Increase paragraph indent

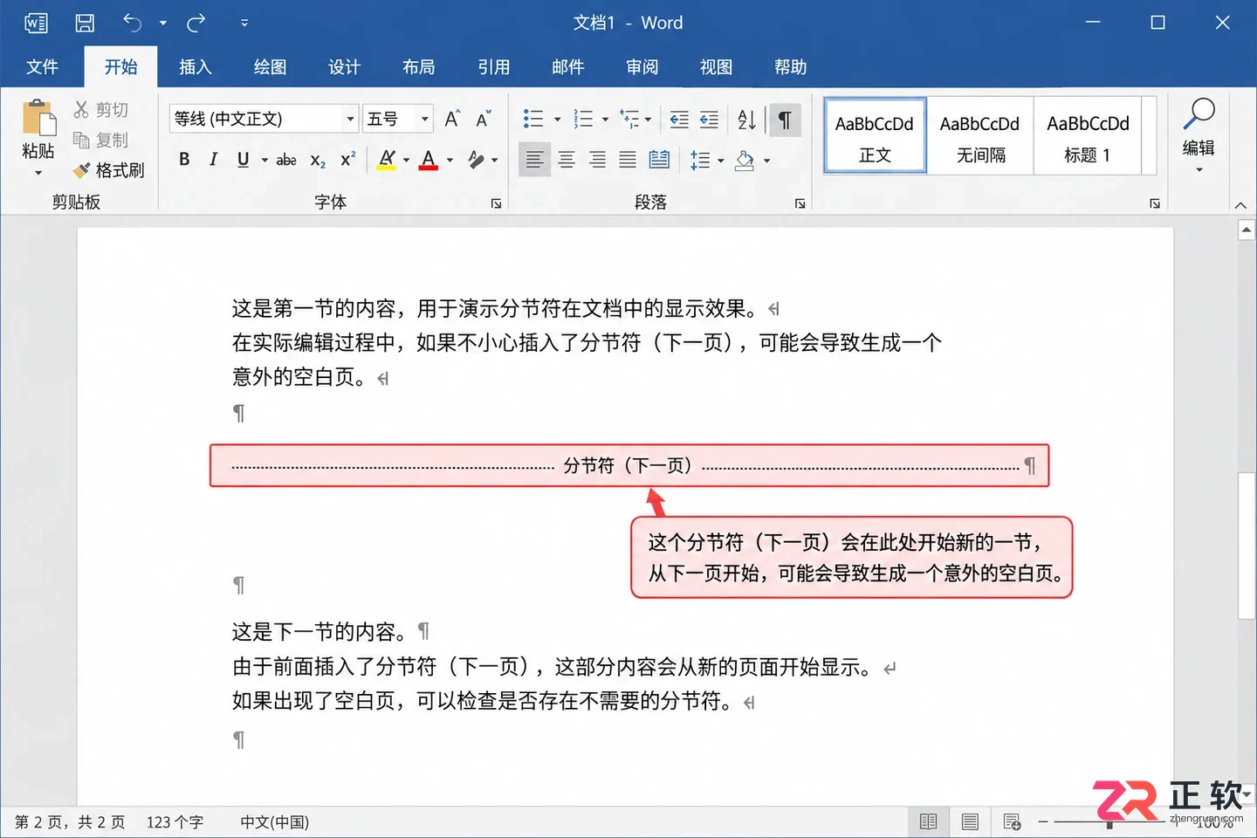click(709, 120)
